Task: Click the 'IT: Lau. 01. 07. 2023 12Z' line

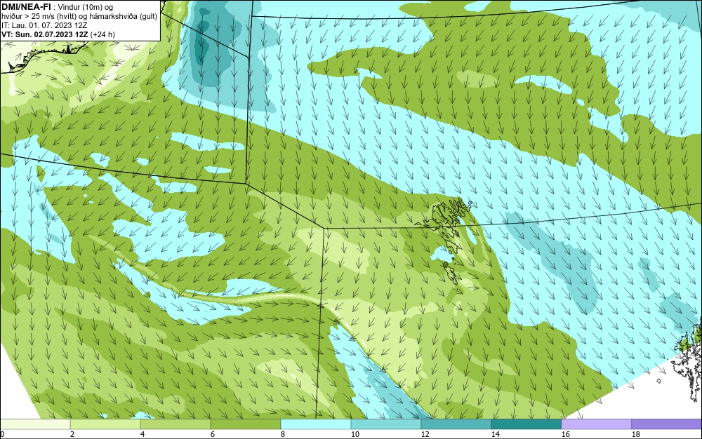Action: 44,25
